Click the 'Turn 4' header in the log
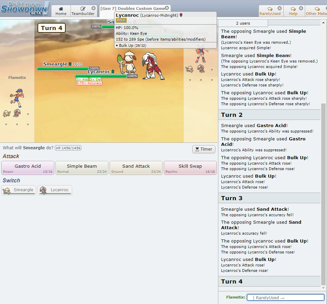Viewport: 327px width, 304px height. point(232,281)
